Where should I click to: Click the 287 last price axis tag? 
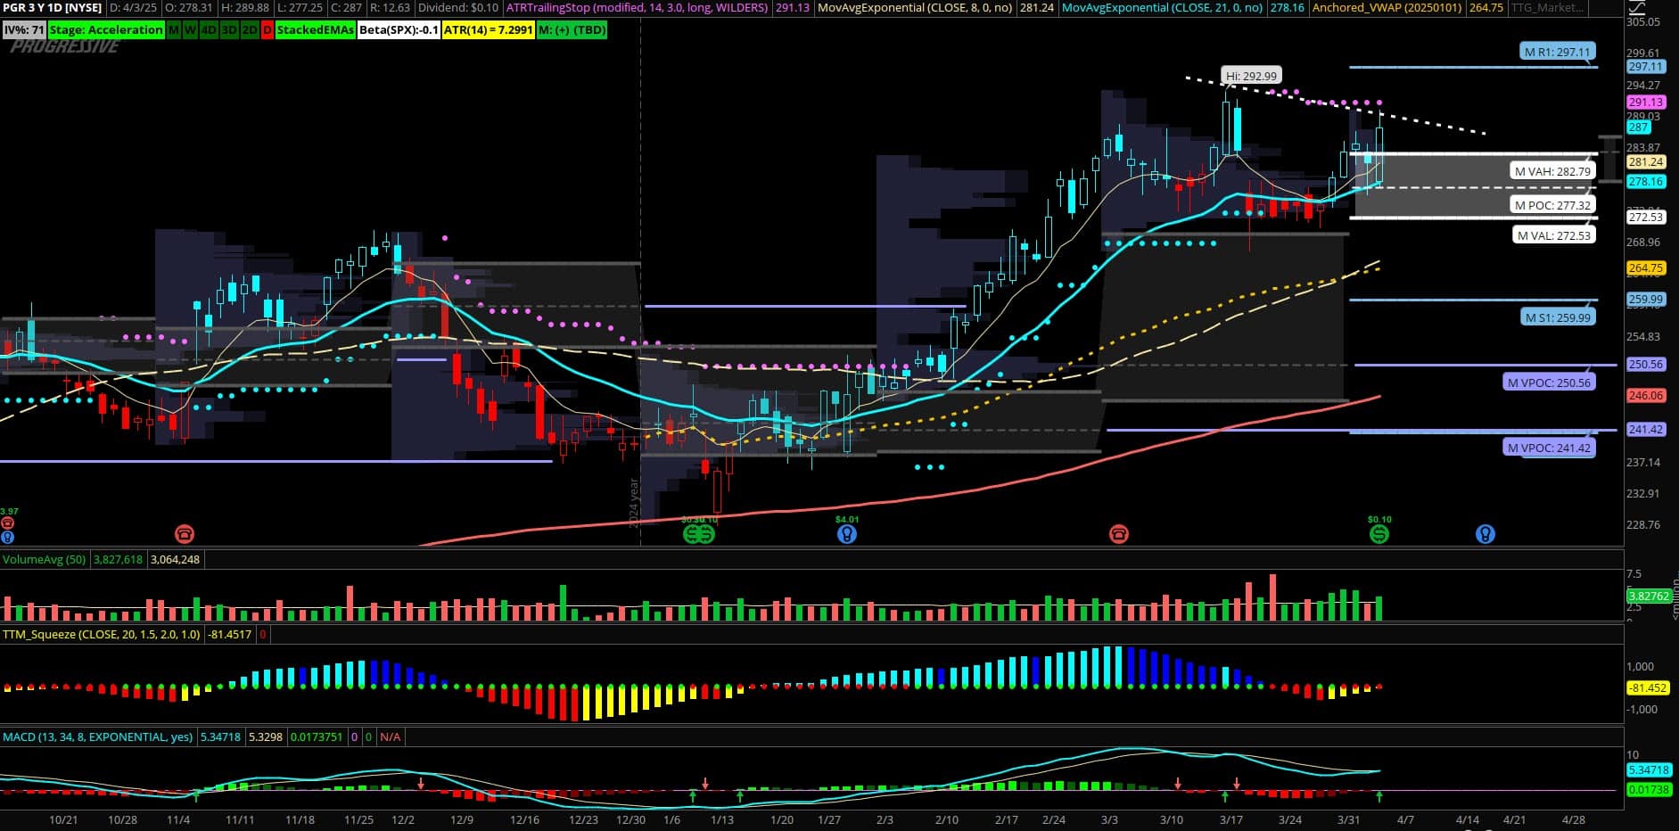tap(1639, 128)
